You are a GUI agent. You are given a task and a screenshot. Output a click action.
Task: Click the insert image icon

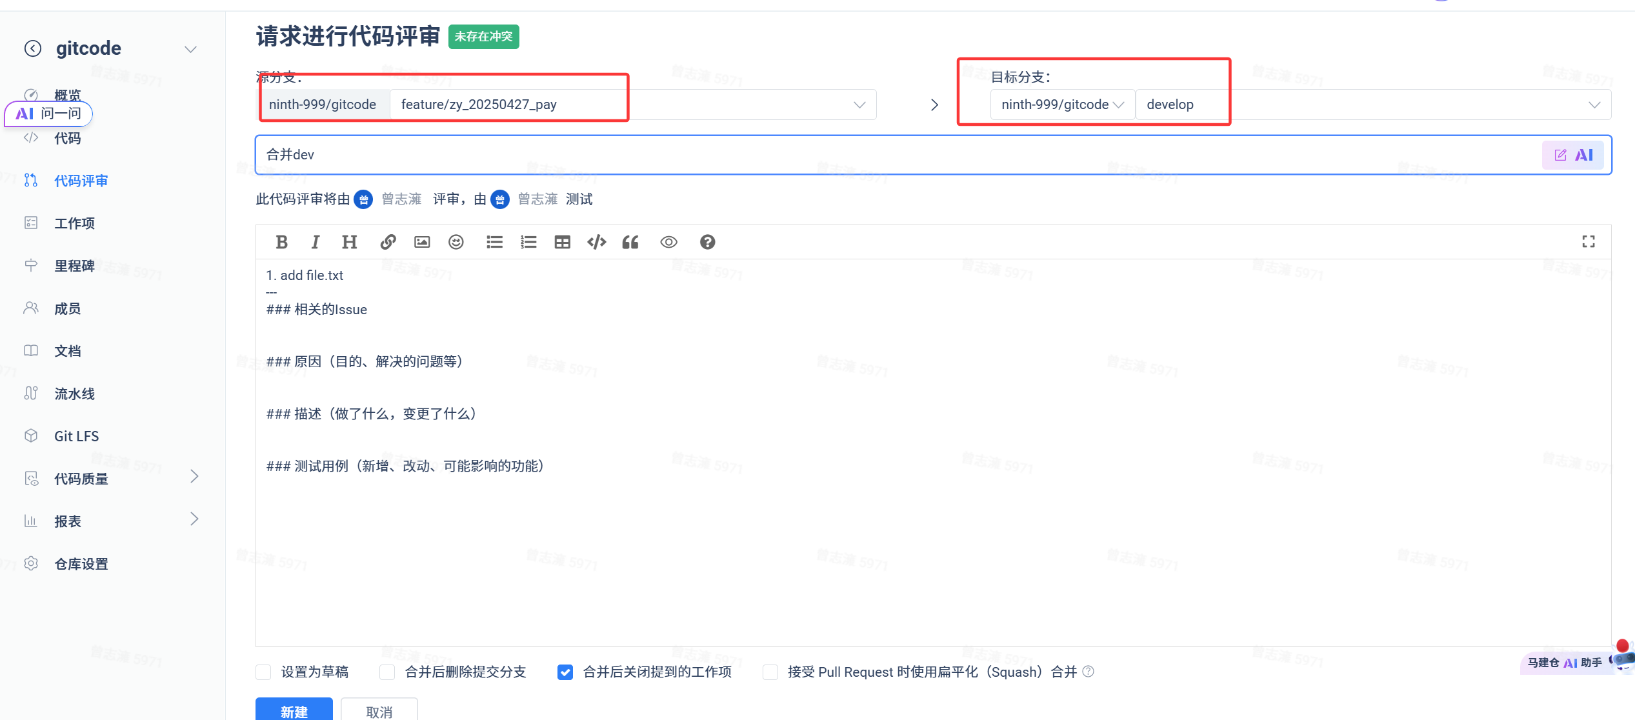coord(422,242)
